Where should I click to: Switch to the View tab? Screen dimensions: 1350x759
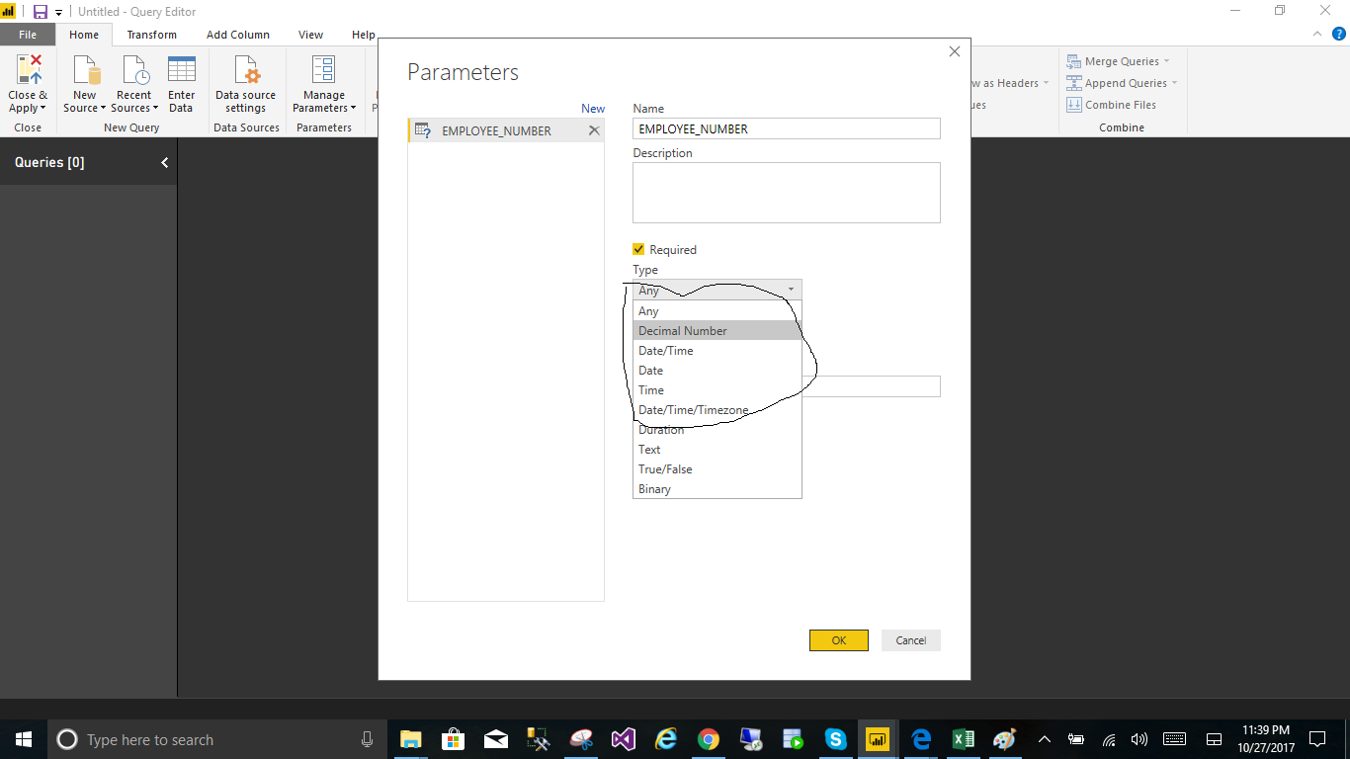click(310, 35)
